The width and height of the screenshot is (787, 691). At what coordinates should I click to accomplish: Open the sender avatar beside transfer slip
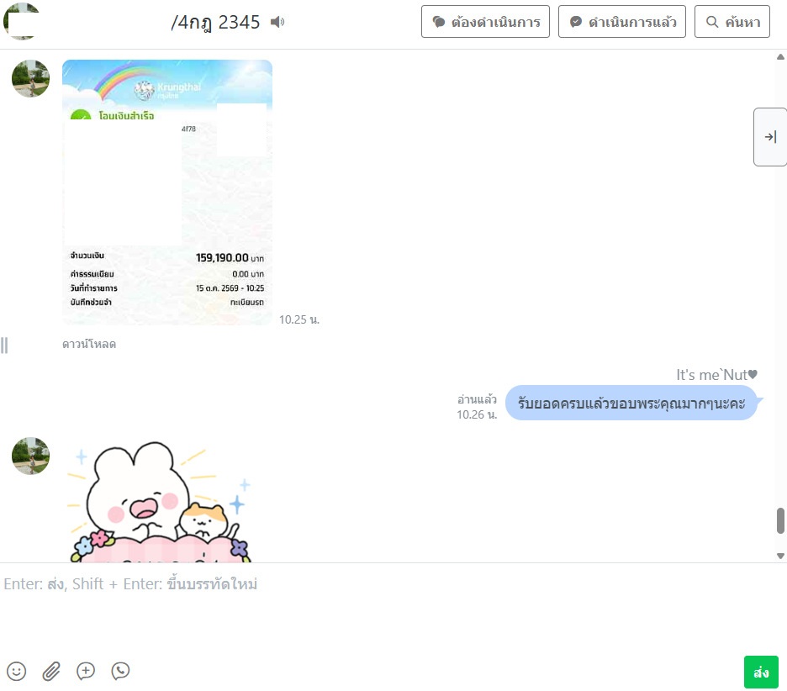point(30,78)
